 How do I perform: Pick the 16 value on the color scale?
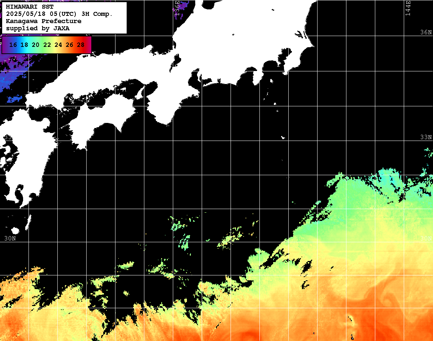(x=13, y=45)
